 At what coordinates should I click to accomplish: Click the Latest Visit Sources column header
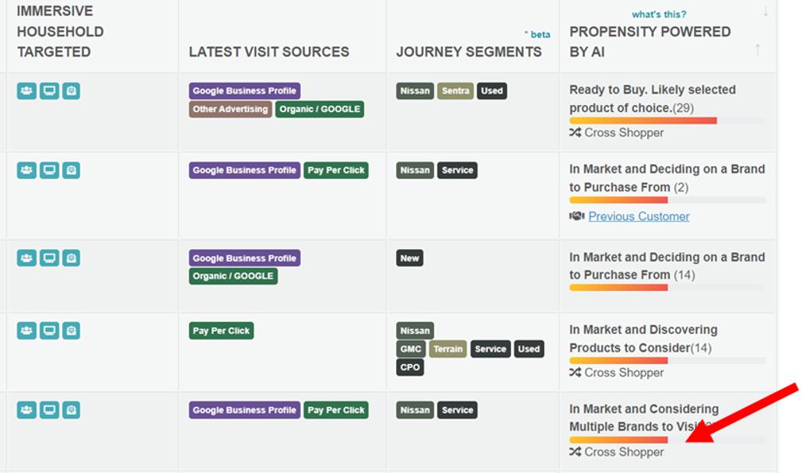269,52
